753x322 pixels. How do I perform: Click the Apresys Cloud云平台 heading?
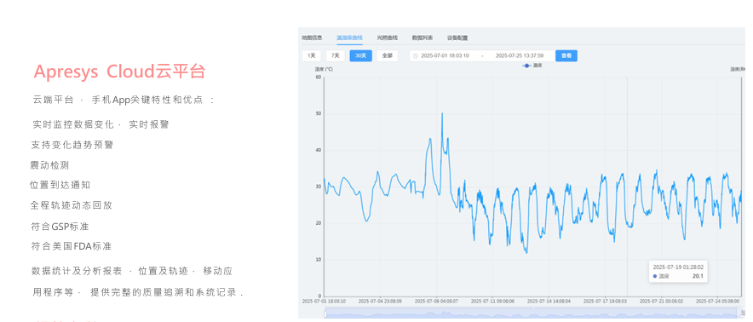[119, 71]
